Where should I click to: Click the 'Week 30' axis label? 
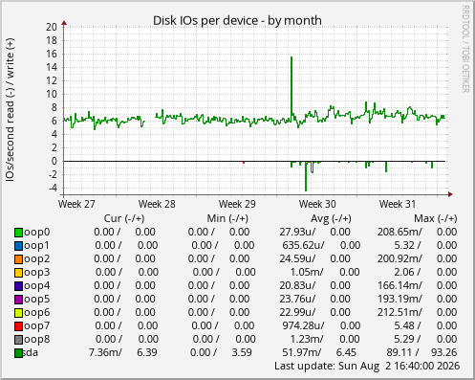[x=317, y=204]
